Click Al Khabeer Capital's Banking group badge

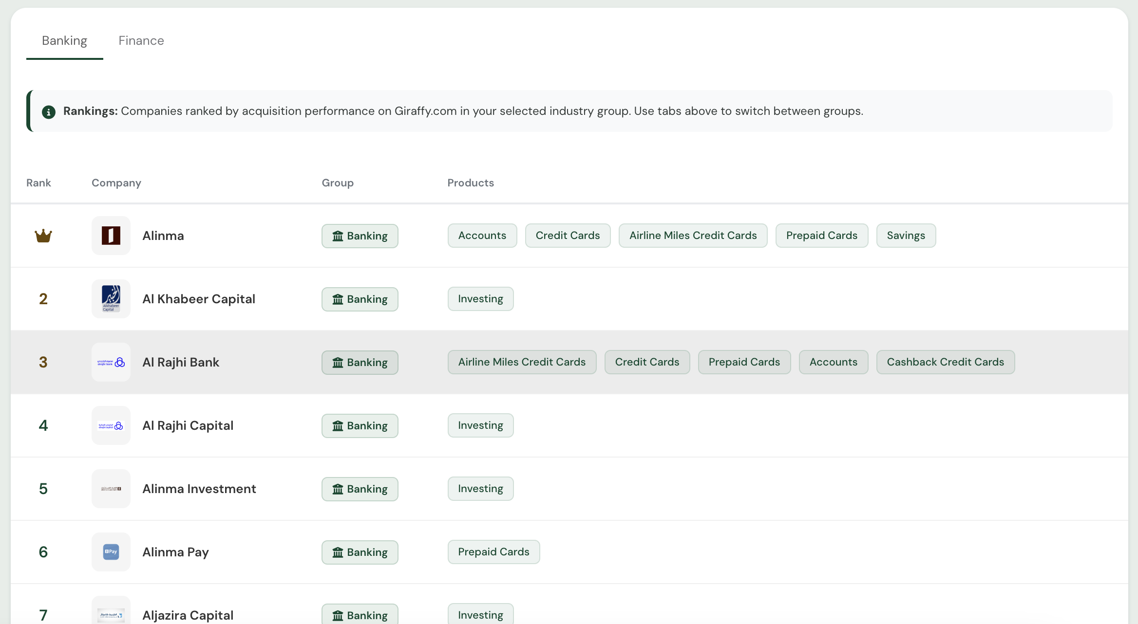click(360, 299)
